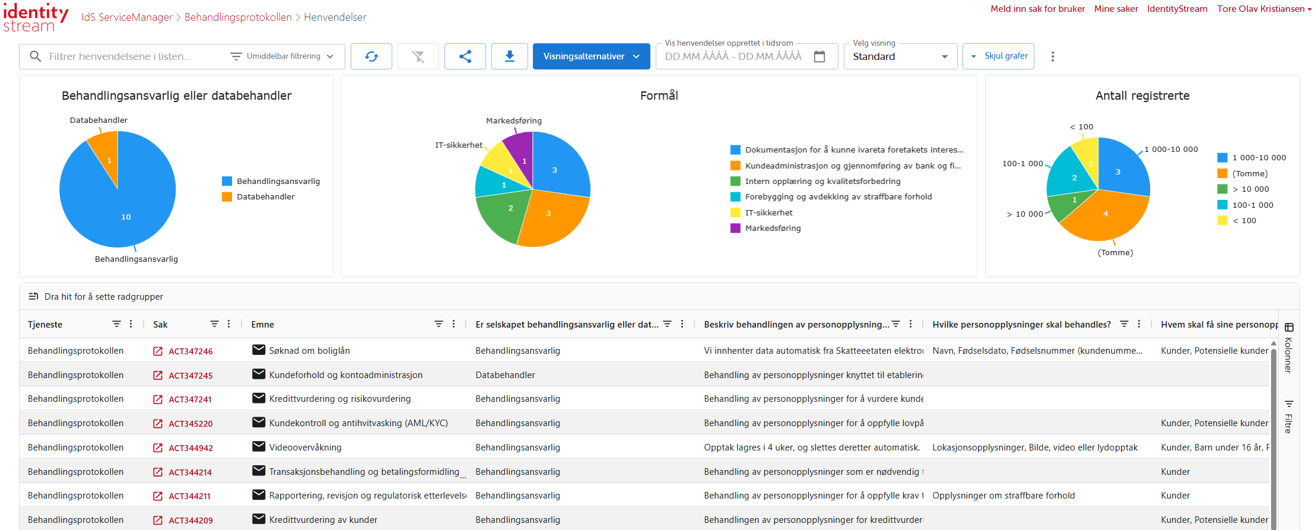Click Meld inn sak for bruker link
This screenshot has width=1315, height=530.
point(1037,9)
